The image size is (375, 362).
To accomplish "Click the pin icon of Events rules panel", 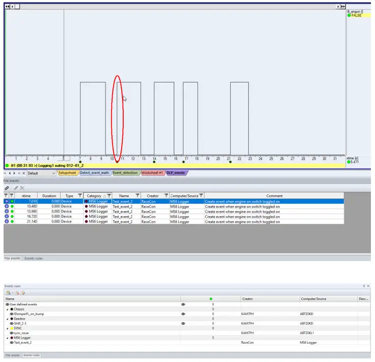I will pos(364,286).
